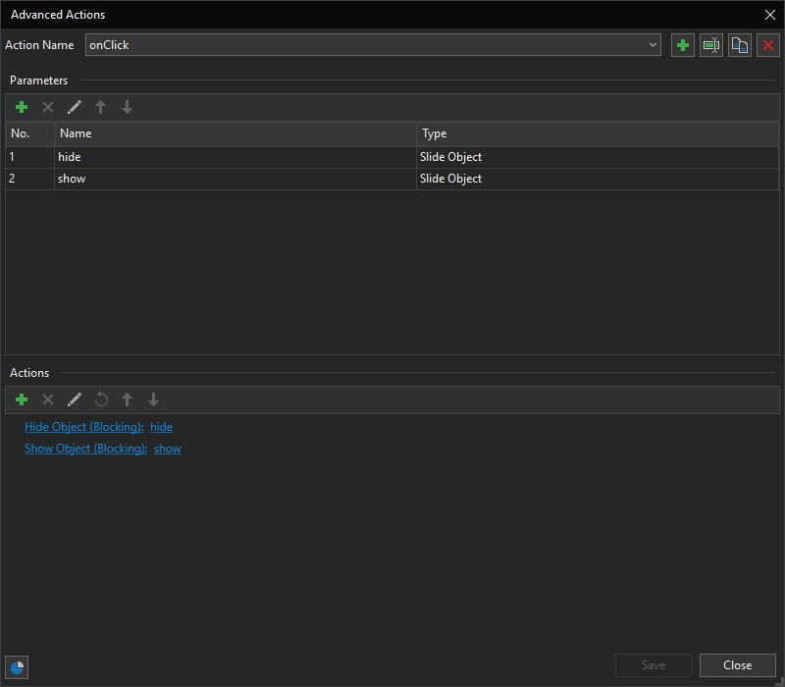Image resolution: width=785 pixels, height=687 pixels.
Task: Delete the onClick action
Action: point(768,45)
